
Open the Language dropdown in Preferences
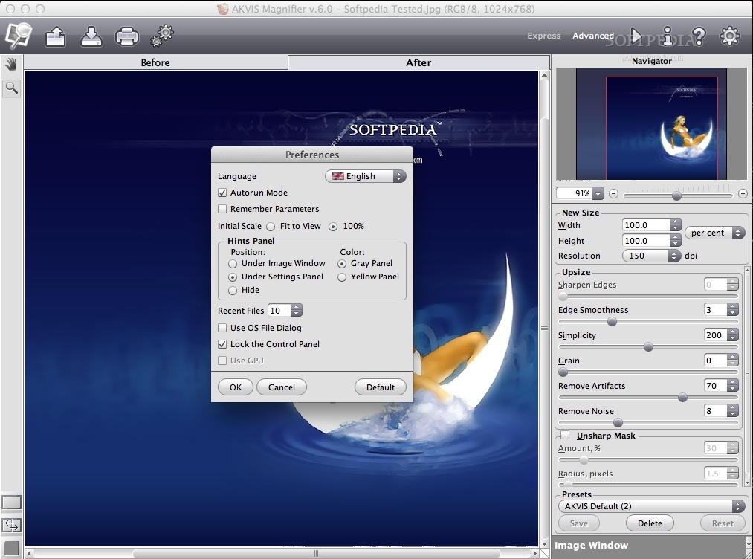click(x=365, y=176)
